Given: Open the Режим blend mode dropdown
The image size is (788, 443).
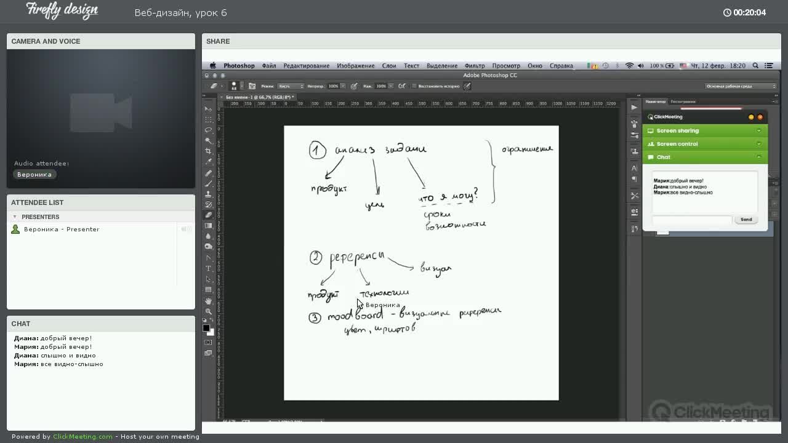Looking at the screenshot, I should click(291, 86).
